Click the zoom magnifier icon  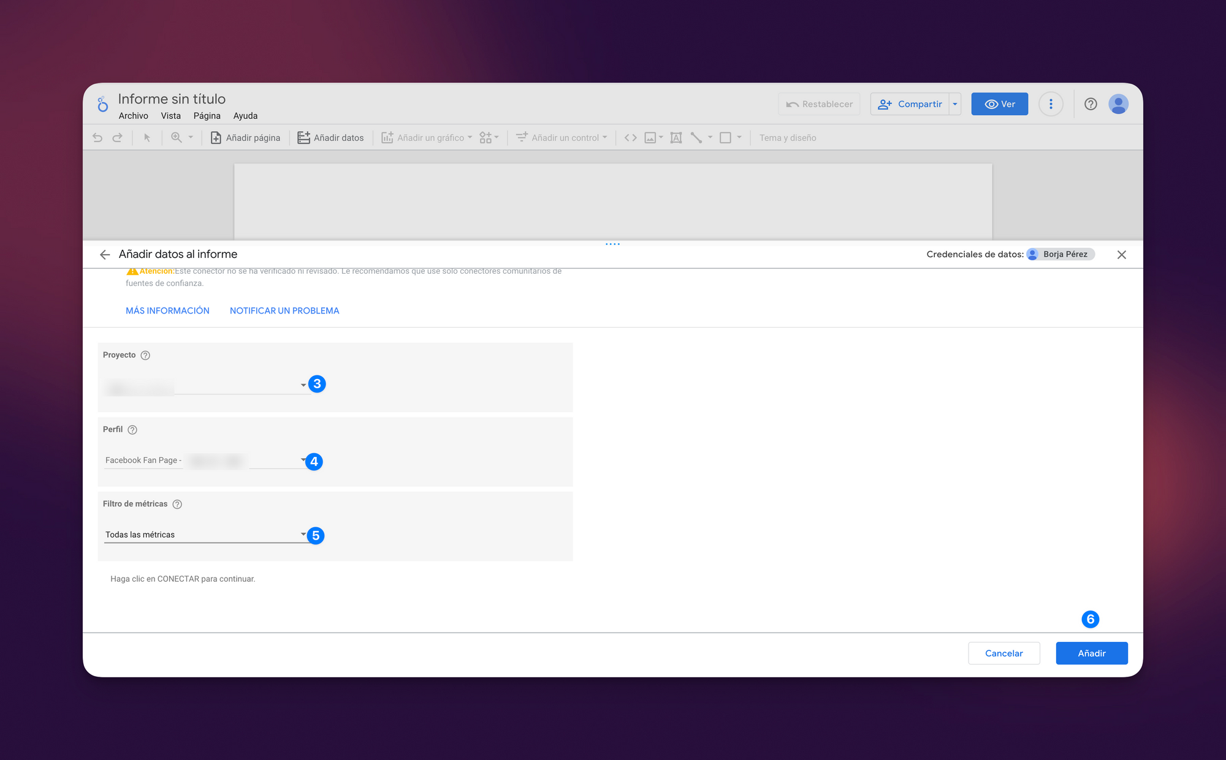(x=177, y=138)
